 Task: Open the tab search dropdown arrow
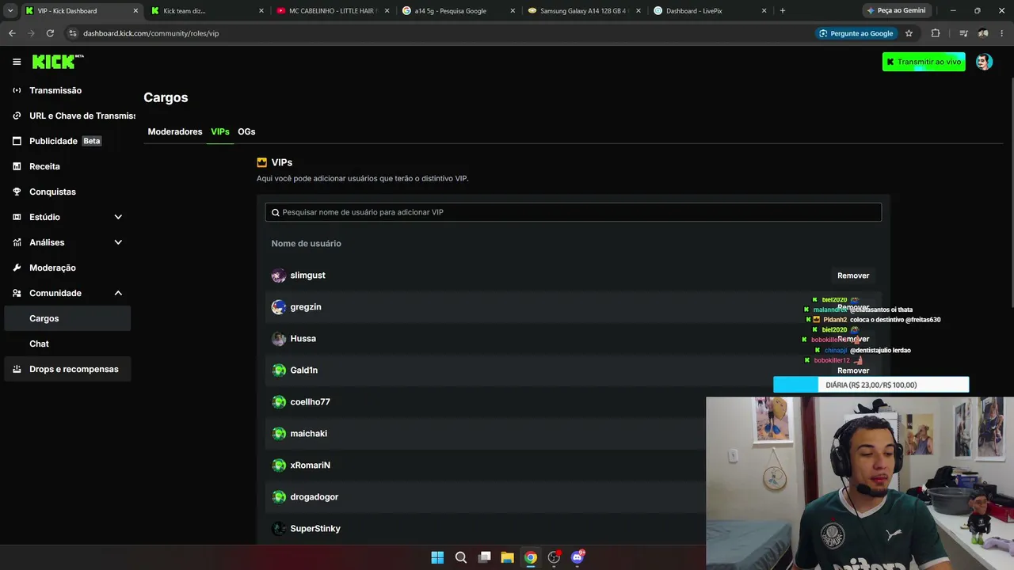(10, 10)
